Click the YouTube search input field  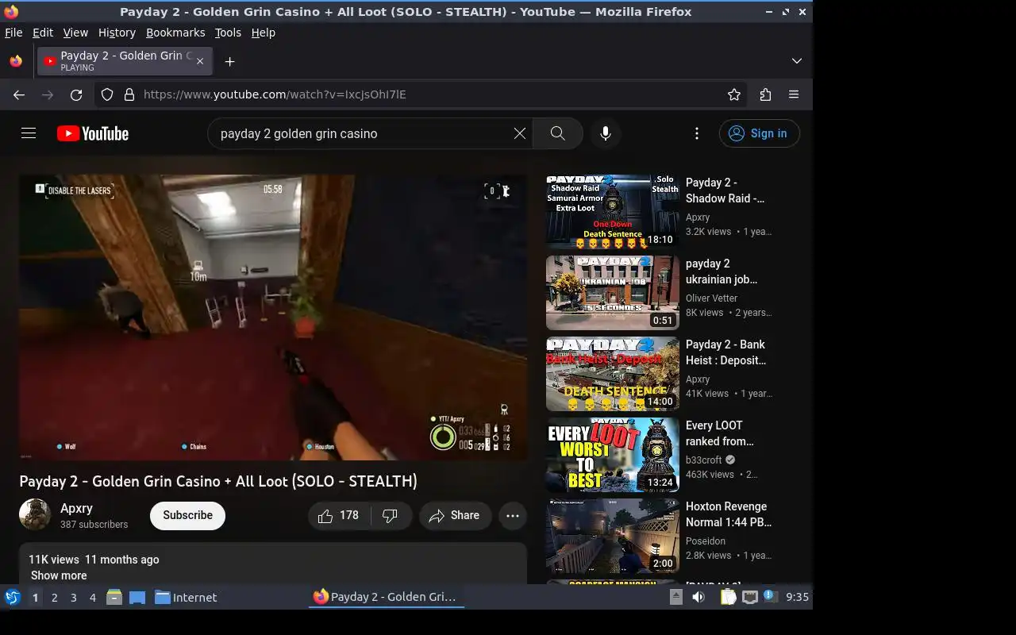pos(361,133)
